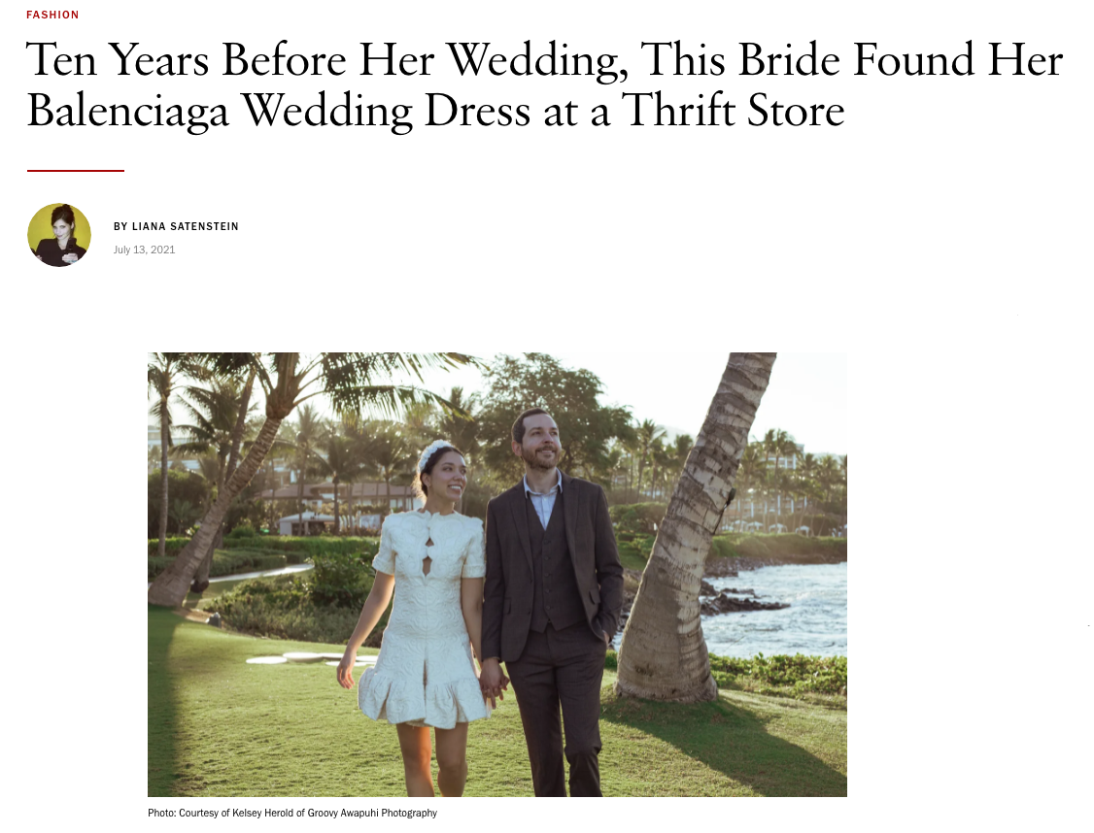
Task: Select the word Balenciaga in the headline
Action: tap(127, 112)
